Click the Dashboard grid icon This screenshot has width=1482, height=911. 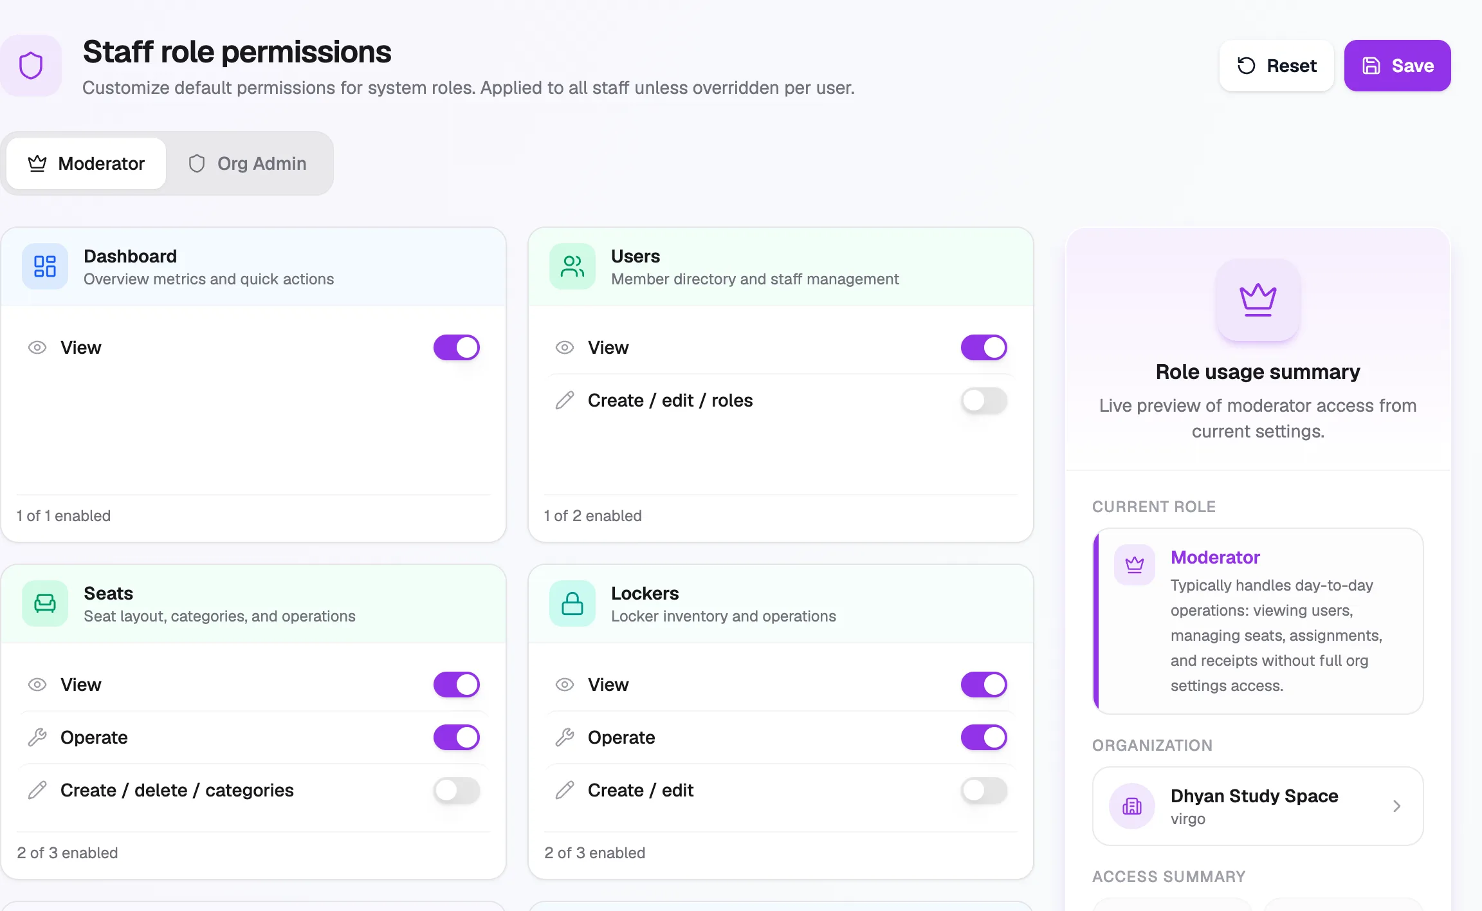45,266
